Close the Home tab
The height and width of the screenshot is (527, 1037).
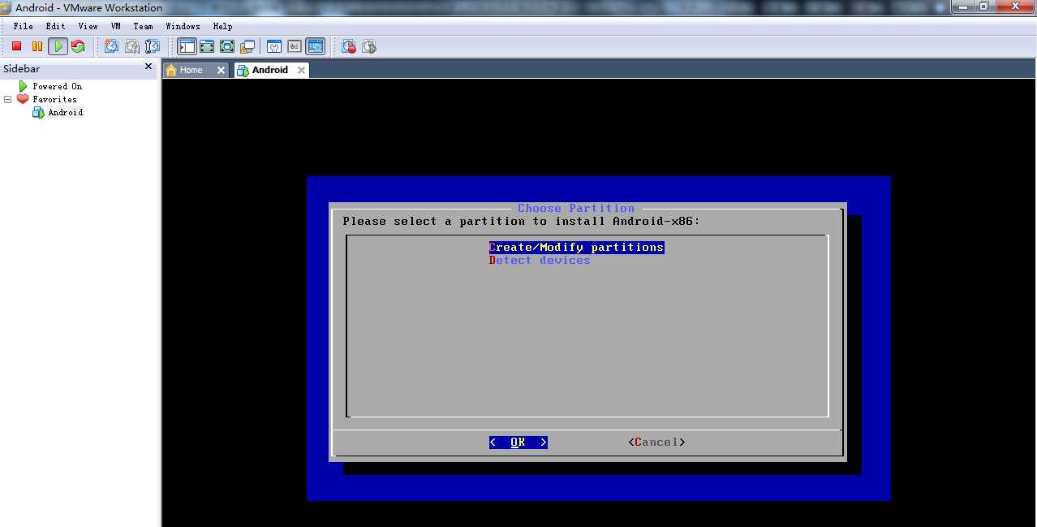[220, 70]
